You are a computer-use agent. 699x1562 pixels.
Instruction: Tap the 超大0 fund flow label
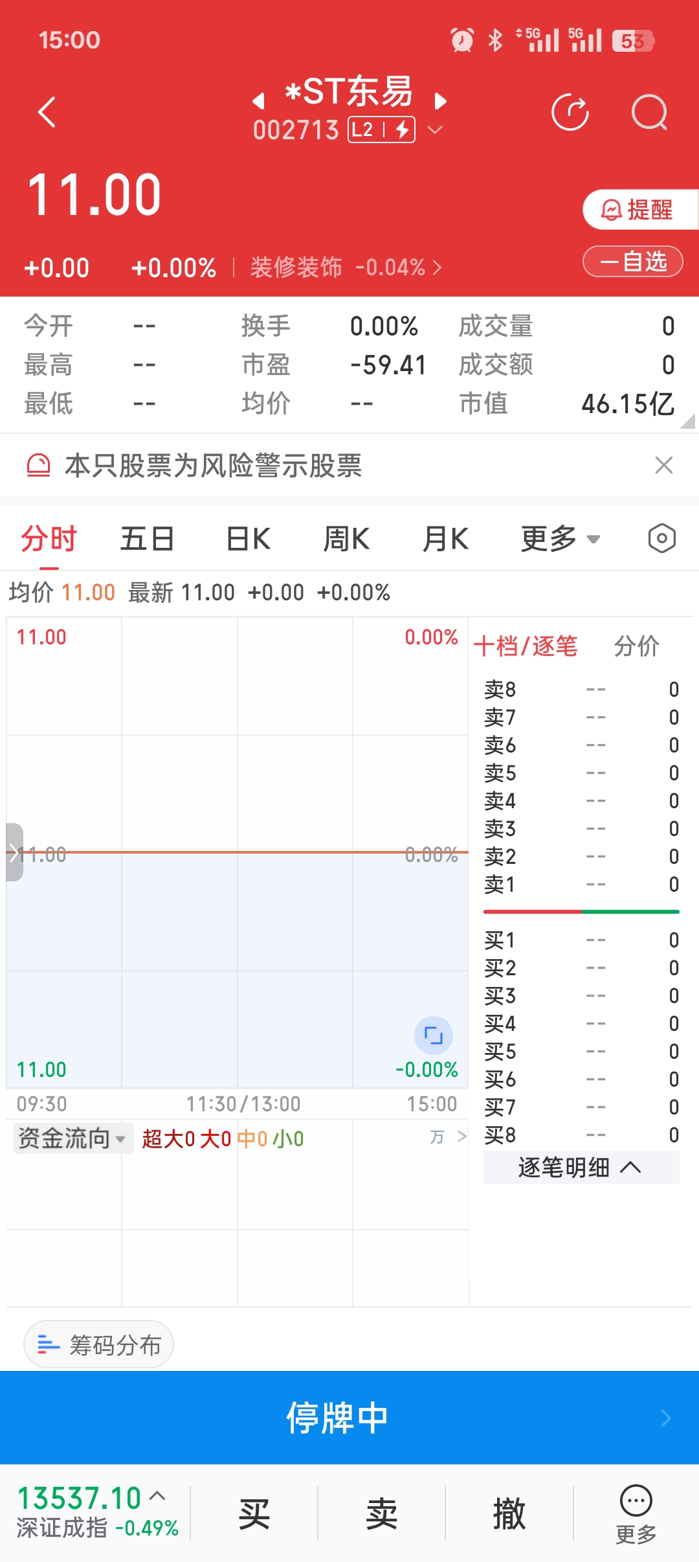point(168,1138)
